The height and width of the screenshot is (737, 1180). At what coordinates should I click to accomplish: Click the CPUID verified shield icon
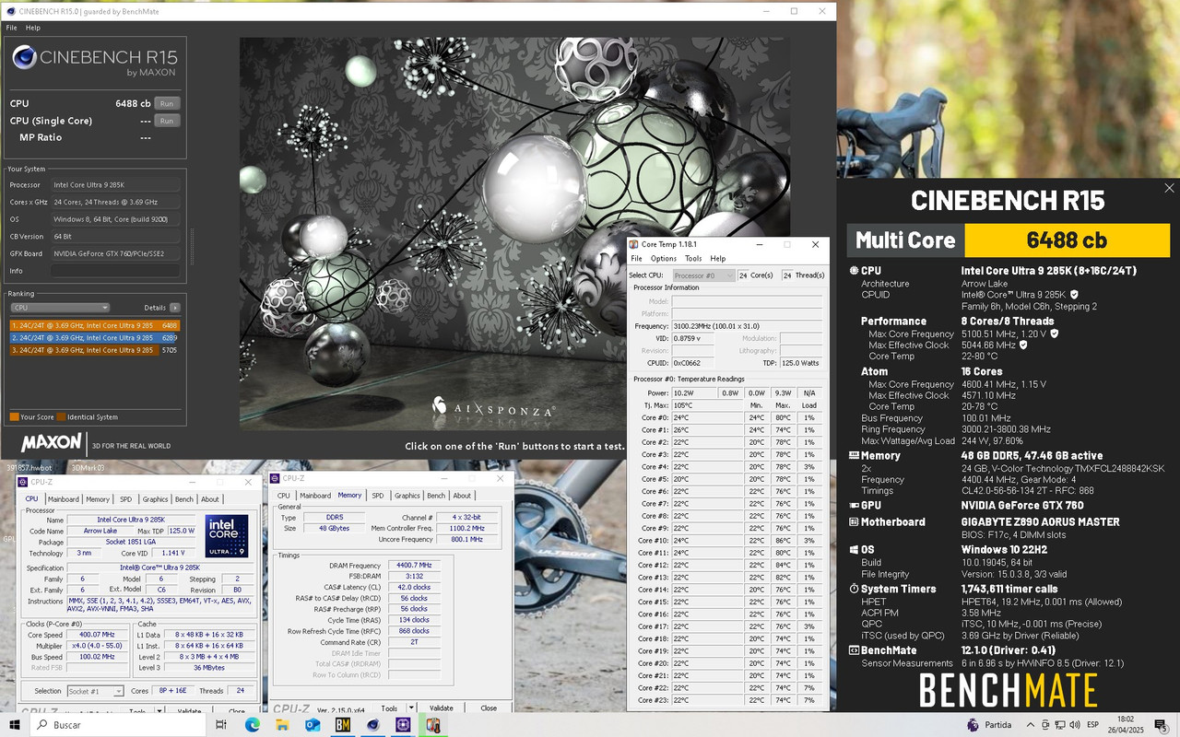click(1074, 295)
